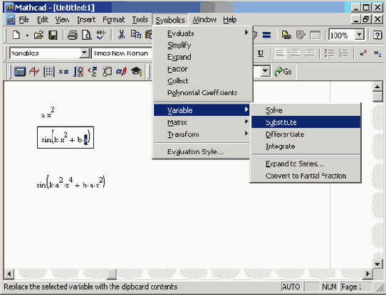Select Substitute in Variable submenu

(x=306, y=122)
